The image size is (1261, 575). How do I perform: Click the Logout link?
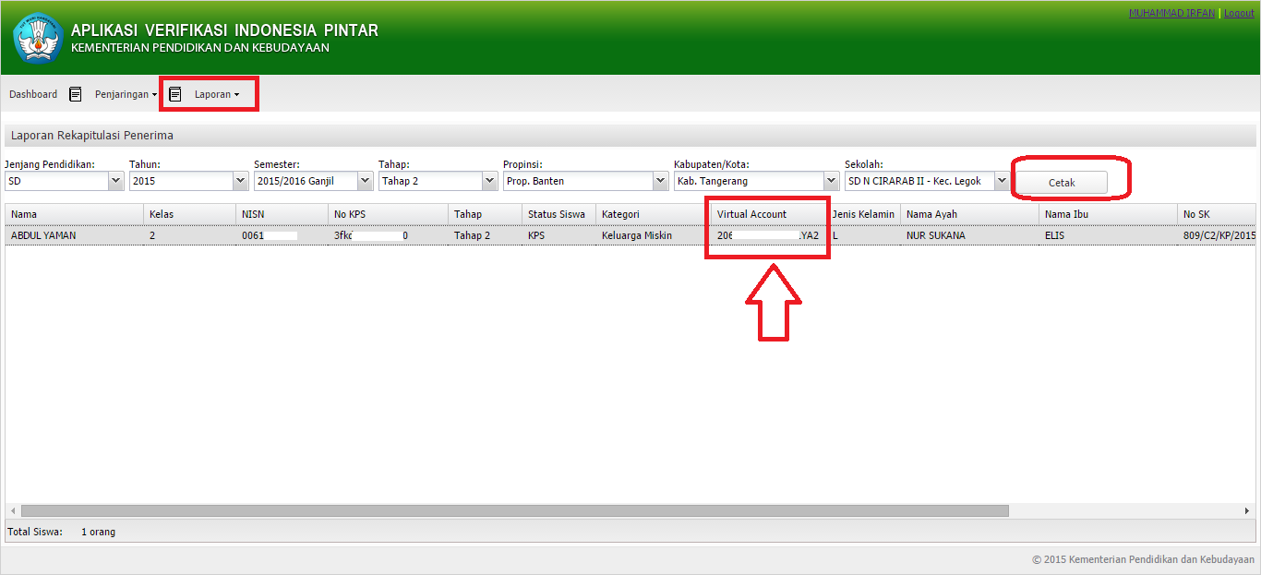1239,12
